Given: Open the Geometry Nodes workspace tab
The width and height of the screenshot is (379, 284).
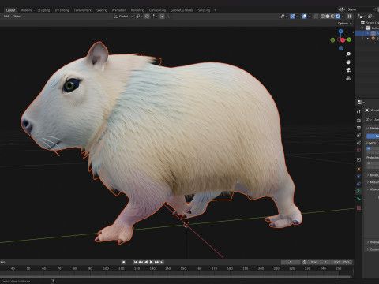Looking at the screenshot, I should pos(182,10).
